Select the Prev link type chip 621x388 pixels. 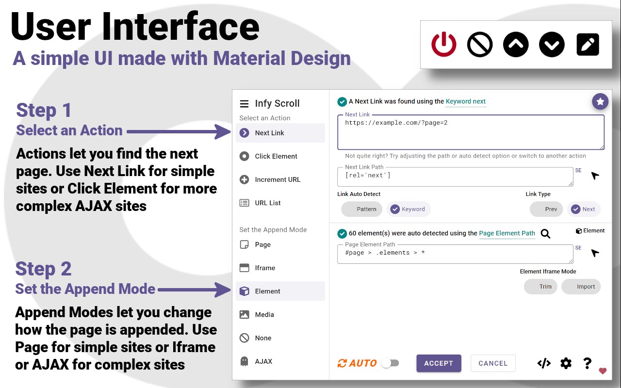546,209
